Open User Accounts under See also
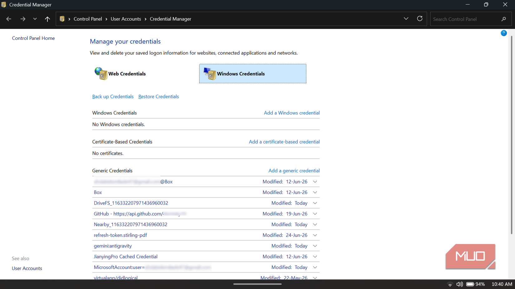Image resolution: width=515 pixels, height=289 pixels. point(27,268)
